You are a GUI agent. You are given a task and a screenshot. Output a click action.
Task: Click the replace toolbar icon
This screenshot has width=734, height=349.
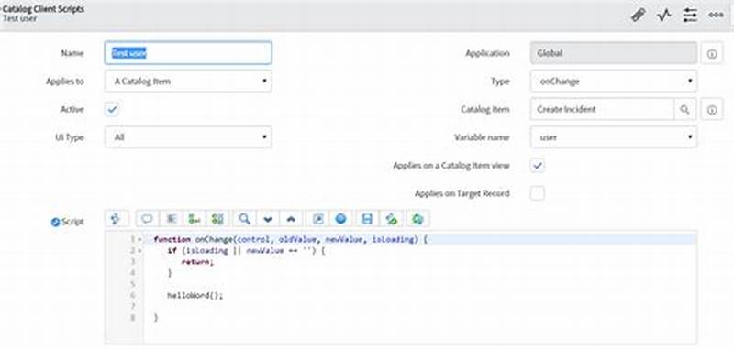[195, 218]
